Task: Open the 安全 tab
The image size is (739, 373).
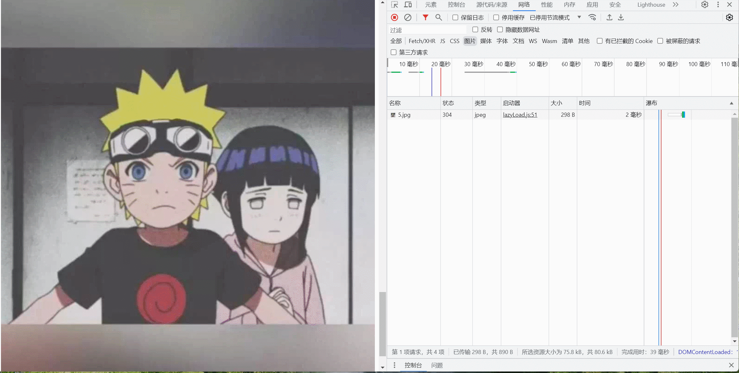Action: (615, 5)
